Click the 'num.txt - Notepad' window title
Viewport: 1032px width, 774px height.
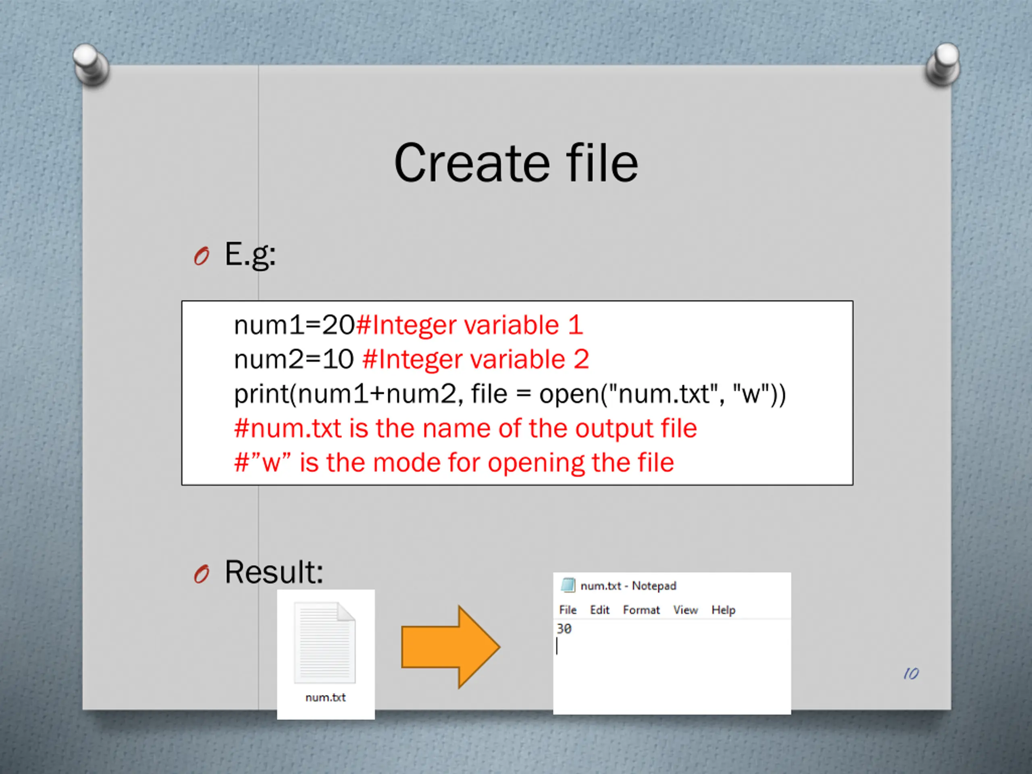coord(628,585)
